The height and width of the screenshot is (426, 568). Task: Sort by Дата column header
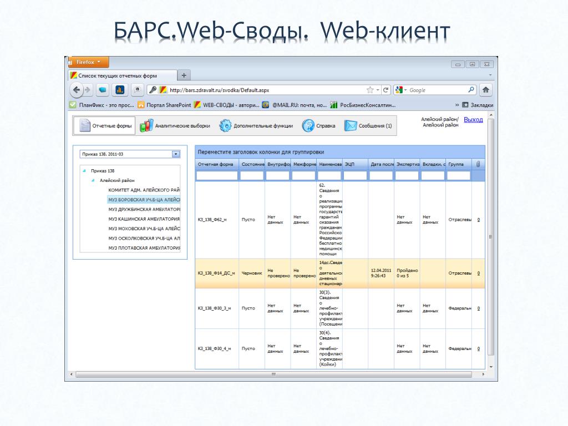pos(381,164)
